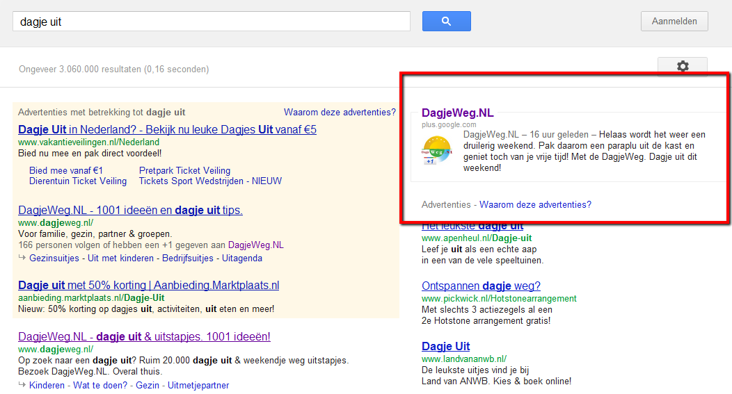Open 'Tickets Sport Wedstrijden - NIEUW' sitelink
732x394 pixels.
(210, 181)
